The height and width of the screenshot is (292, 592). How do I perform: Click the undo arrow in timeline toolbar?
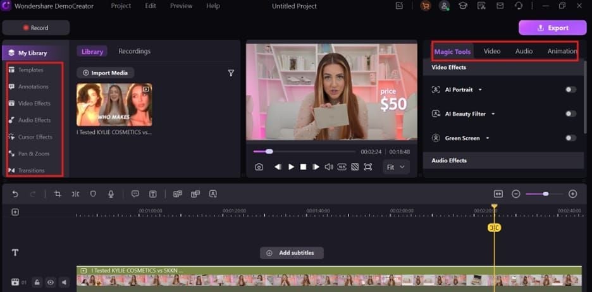coord(15,194)
